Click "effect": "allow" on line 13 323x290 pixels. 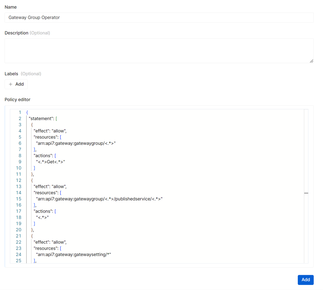[49, 186]
